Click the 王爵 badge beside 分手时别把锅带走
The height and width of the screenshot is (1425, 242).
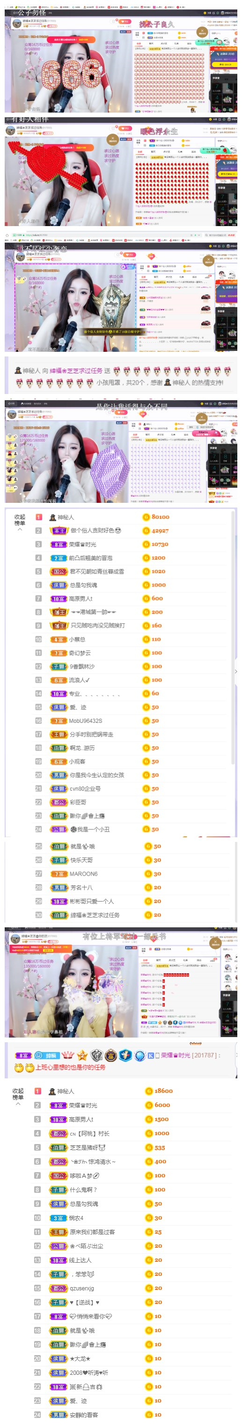(59, 734)
